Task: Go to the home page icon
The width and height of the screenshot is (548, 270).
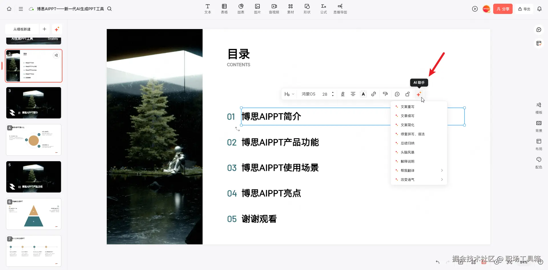Action: click(9, 9)
